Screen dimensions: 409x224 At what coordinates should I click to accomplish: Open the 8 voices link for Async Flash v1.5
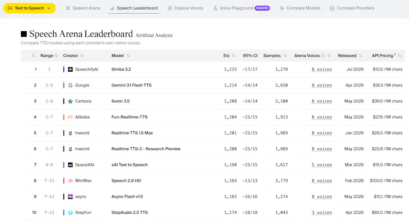click(x=322, y=196)
